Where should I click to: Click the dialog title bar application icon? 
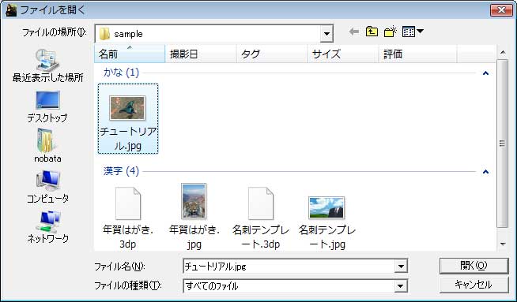tap(11, 10)
